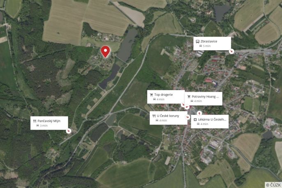This screenshot has width=282, height=188.
Task: Click the bus icon in Zbraslavice card
Action: click(x=197, y=42)
